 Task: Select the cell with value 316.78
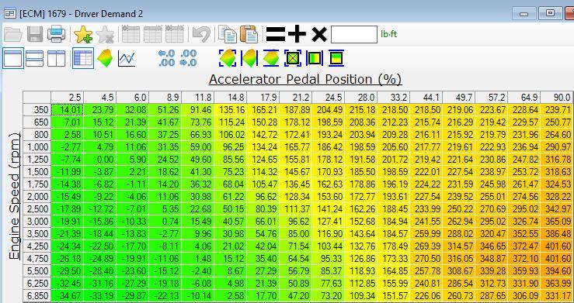click(558, 159)
